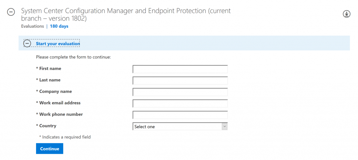Click the Start your evaluation link
The height and width of the screenshot is (160, 358).
(x=58, y=43)
